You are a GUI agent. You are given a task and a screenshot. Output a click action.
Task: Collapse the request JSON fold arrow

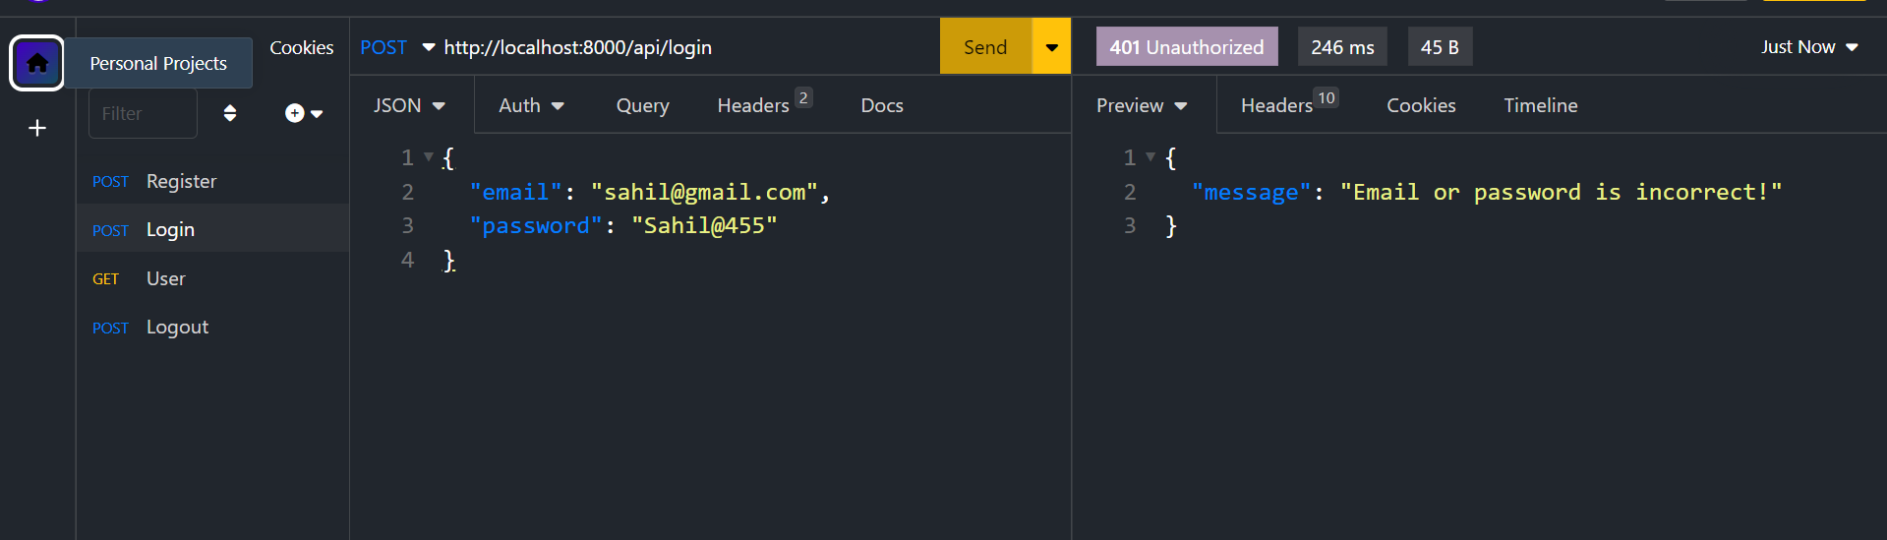click(x=429, y=156)
